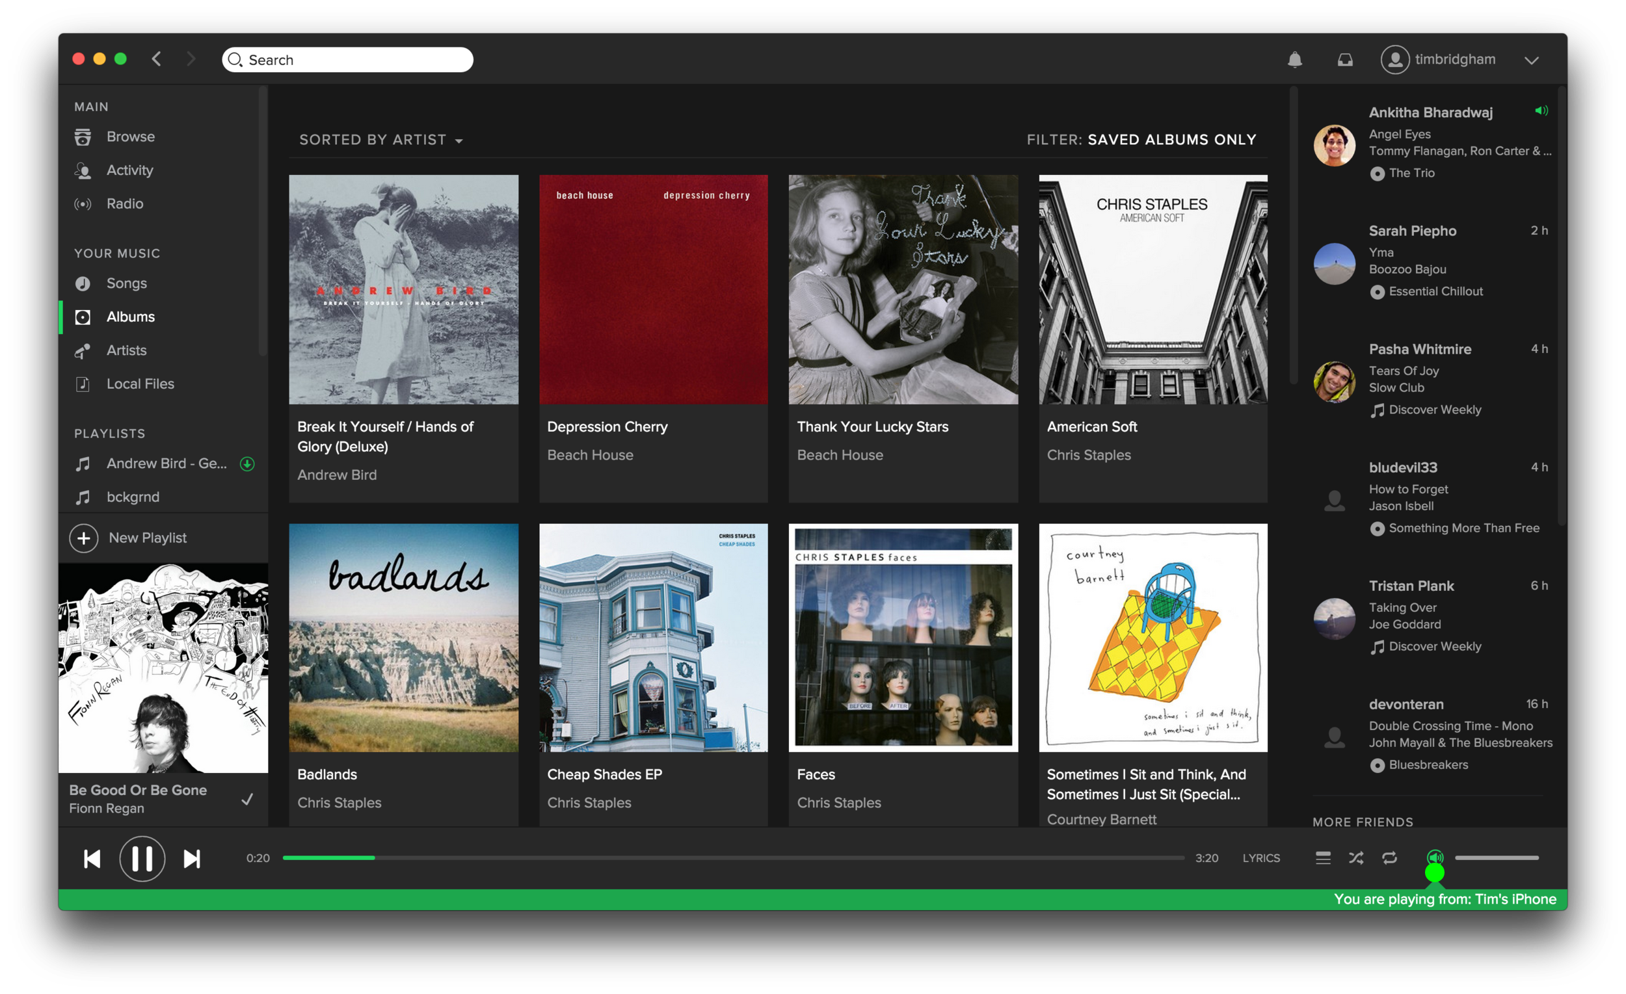Expand the timbridgham account menu chevron
The height and width of the screenshot is (994, 1626).
coord(1532,60)
